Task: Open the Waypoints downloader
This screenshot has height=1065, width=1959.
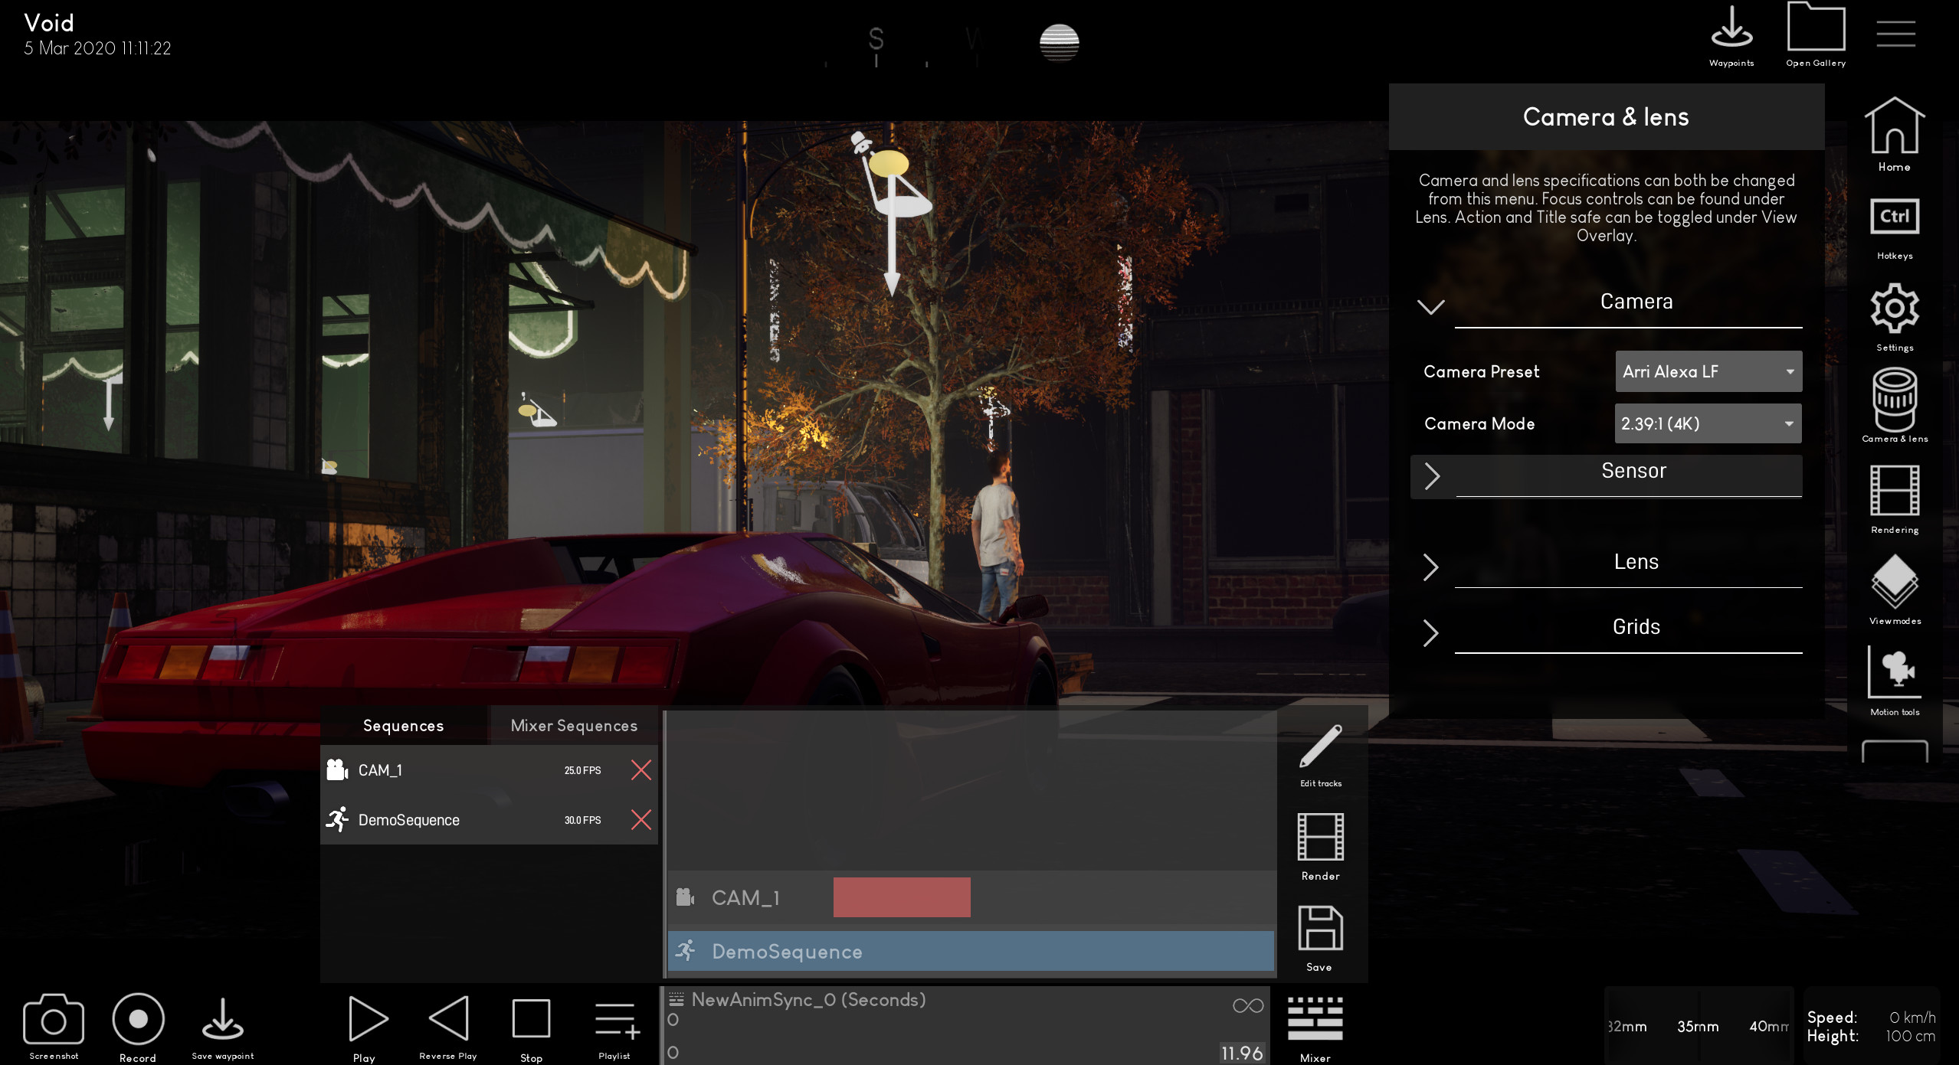Action: 1732,31
